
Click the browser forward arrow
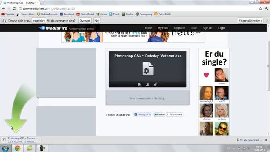pos(8,8)
